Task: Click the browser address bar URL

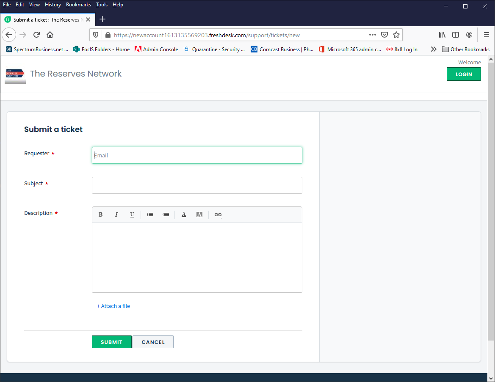Action: (x=207, y=35)
